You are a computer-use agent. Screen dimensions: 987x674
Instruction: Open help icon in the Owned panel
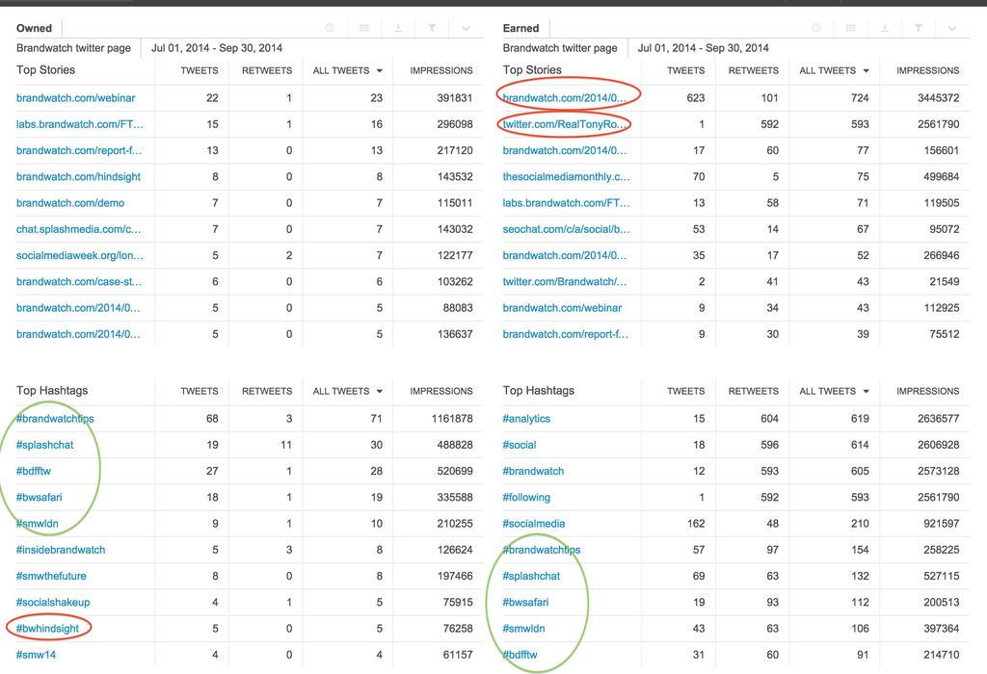(x=331, y=28)
